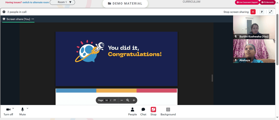Toggle the P button in call header
The image size is (279, 120).
[x=262, y=12]
